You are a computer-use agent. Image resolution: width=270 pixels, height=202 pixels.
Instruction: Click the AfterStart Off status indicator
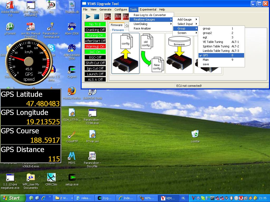coord(95,41)
